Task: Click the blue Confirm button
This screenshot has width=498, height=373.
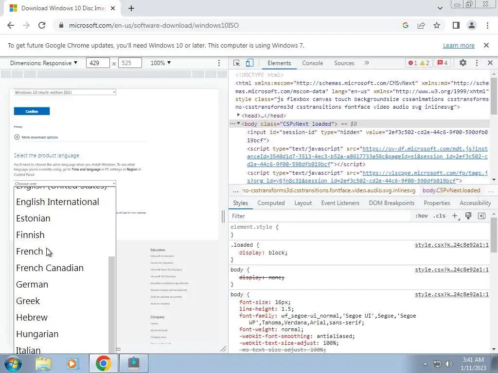Action: (32, 111)
